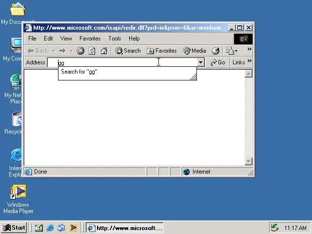Click the scrollbar up arrow
The width and height of the screenshot is (312, 234).
tap(249, 74)
